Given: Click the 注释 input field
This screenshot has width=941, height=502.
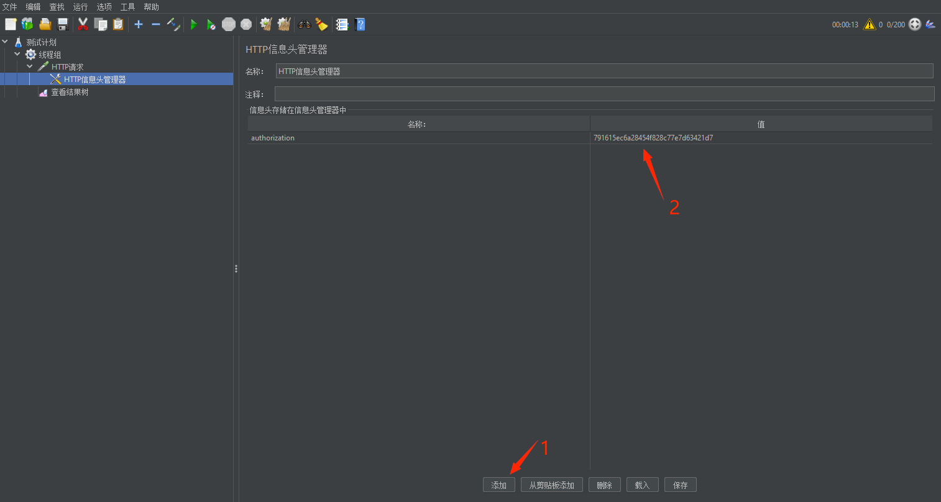Looking at the screenshot, I should click(x=604, y=94).
